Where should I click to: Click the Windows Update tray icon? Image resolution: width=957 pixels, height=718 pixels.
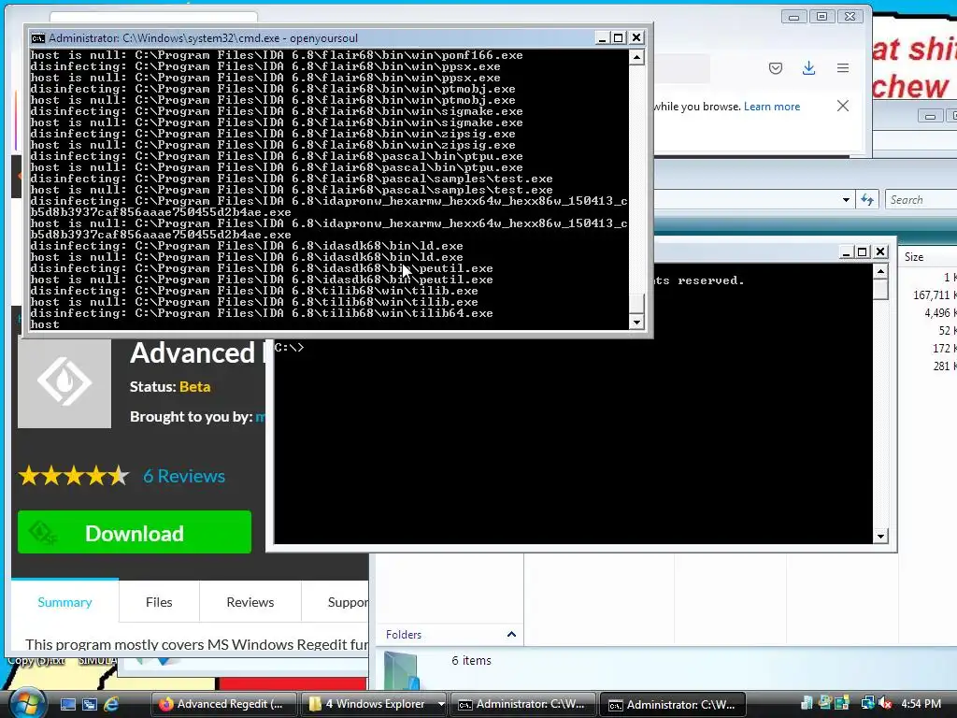coord(825,704)
